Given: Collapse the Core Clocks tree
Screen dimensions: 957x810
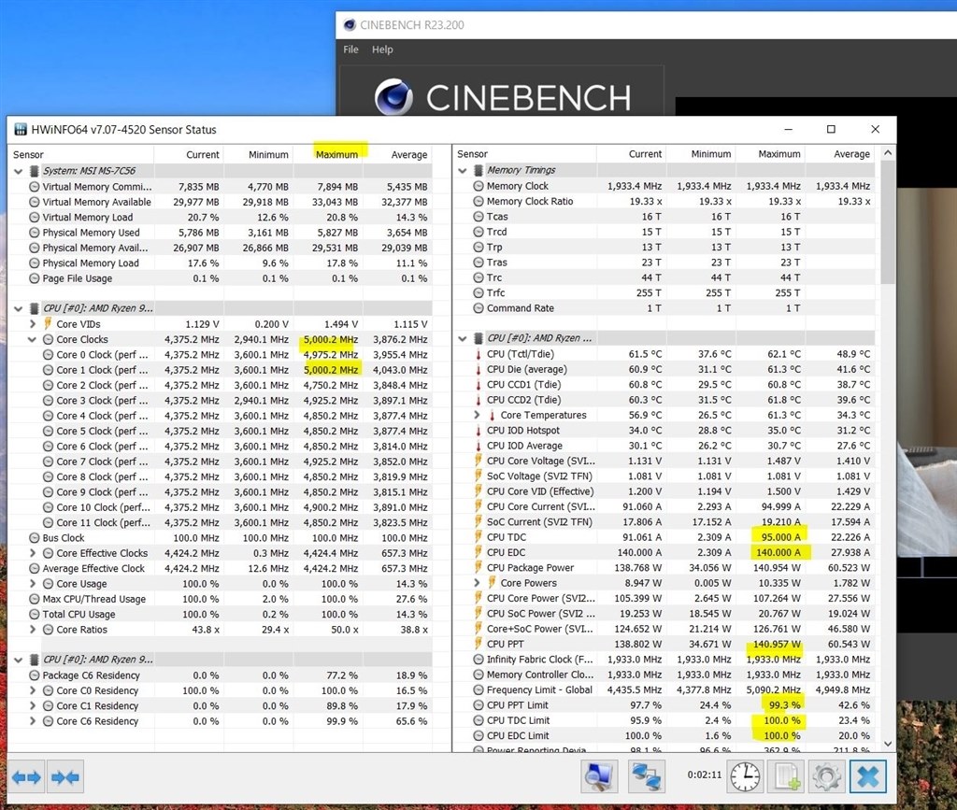Looking at the screenshot, I should click(x=33, y=340).
